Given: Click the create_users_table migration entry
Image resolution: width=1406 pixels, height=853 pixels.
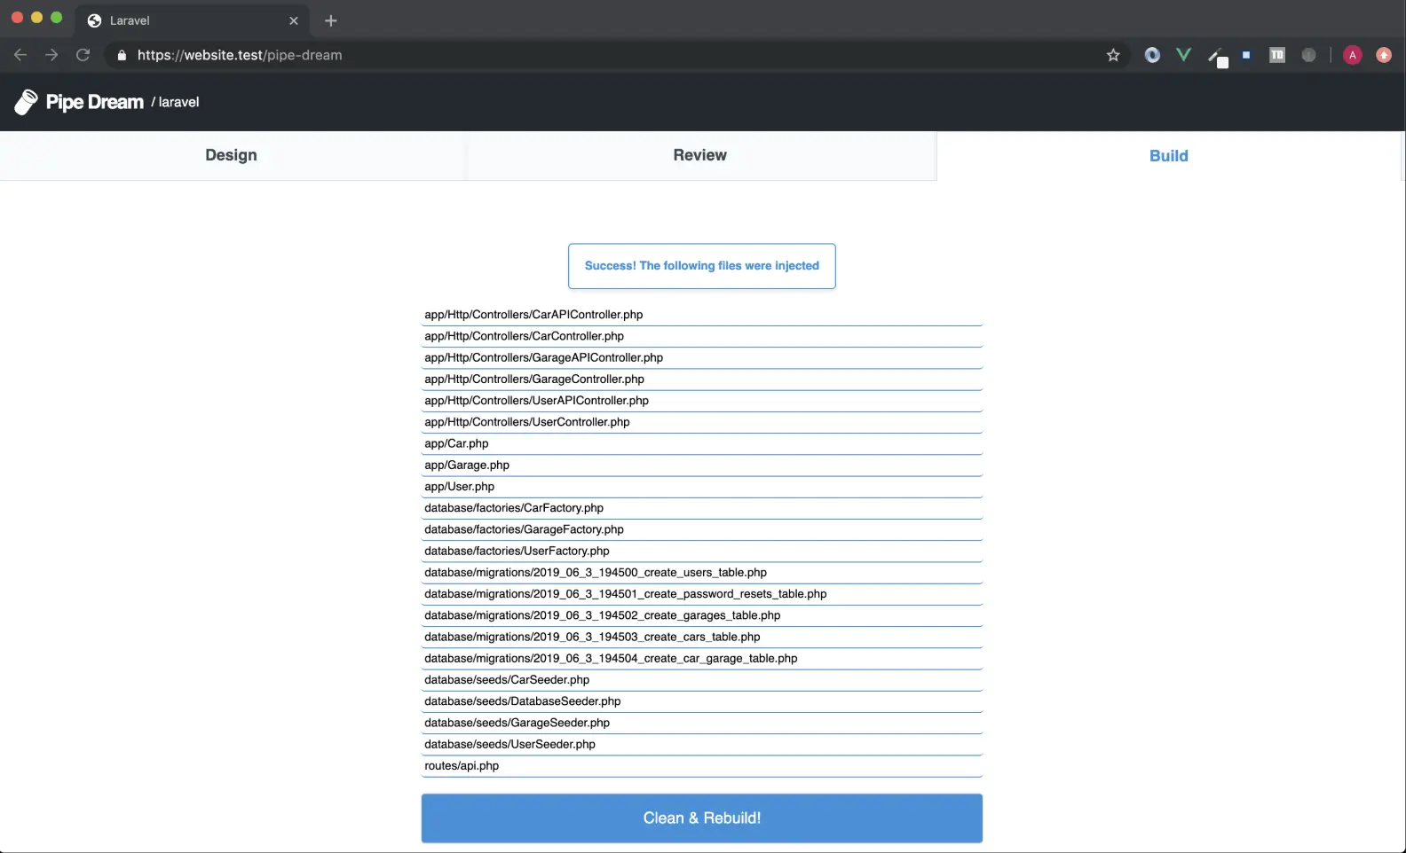Looking at the screenshot, I should pyautogui.click(x=702, y=573).
